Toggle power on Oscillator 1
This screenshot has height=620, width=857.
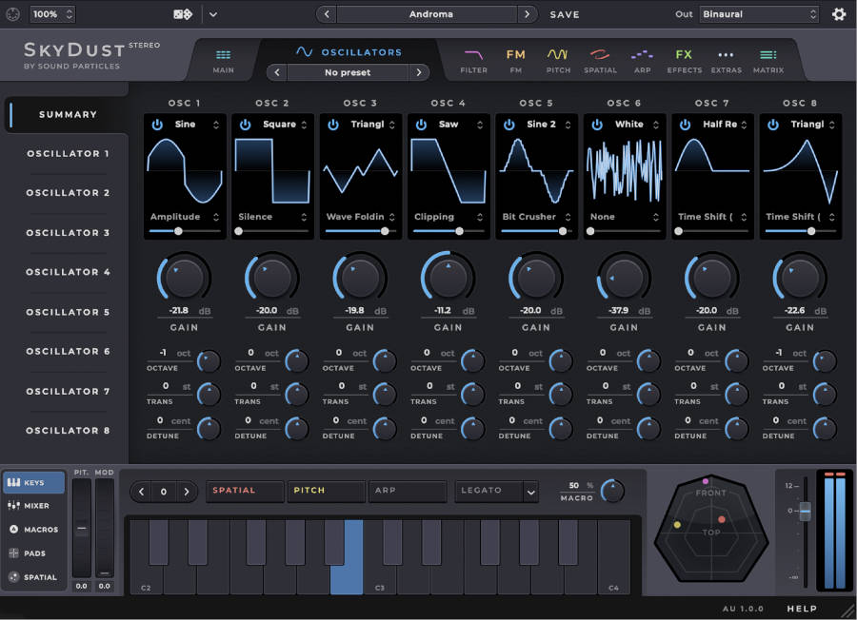coord(156,124)
